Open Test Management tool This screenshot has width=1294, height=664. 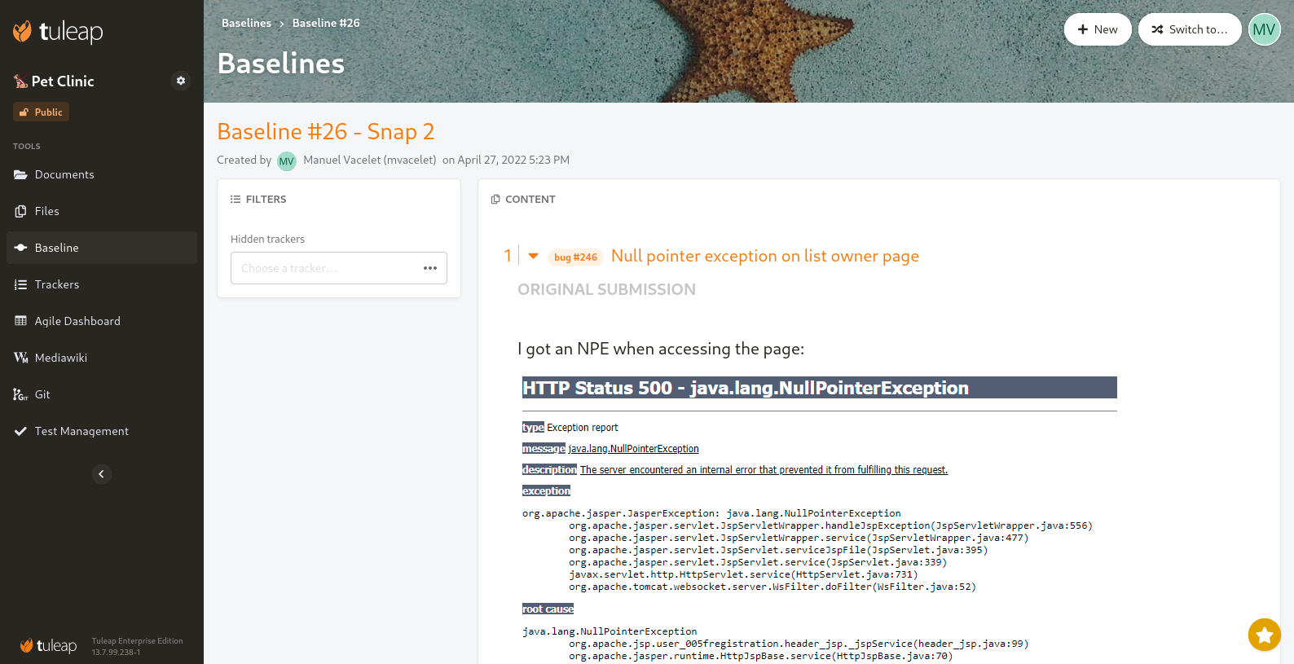(x=81, y=431)
